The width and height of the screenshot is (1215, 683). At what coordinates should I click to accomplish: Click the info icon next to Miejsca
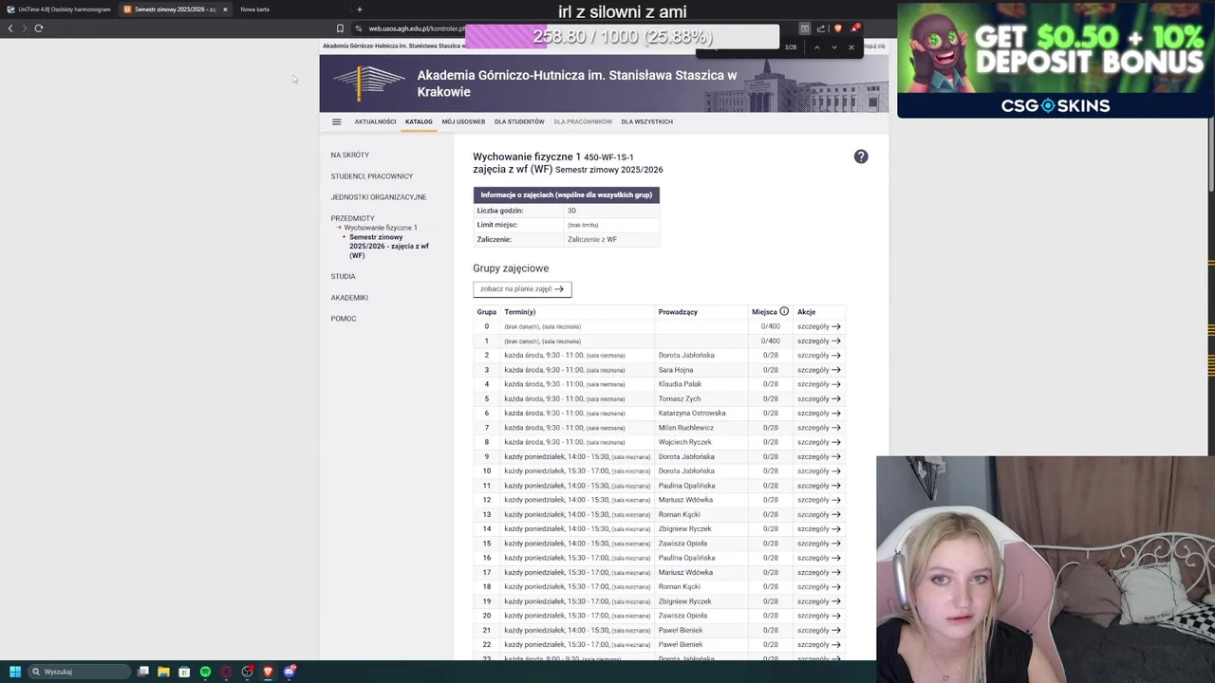coord(784,311)
